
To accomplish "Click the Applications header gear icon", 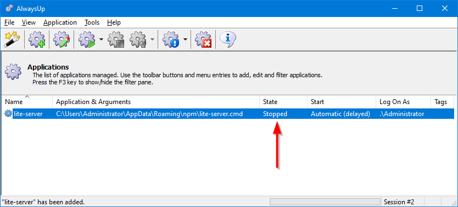I will pyautogui.click(x=13, y=72).
